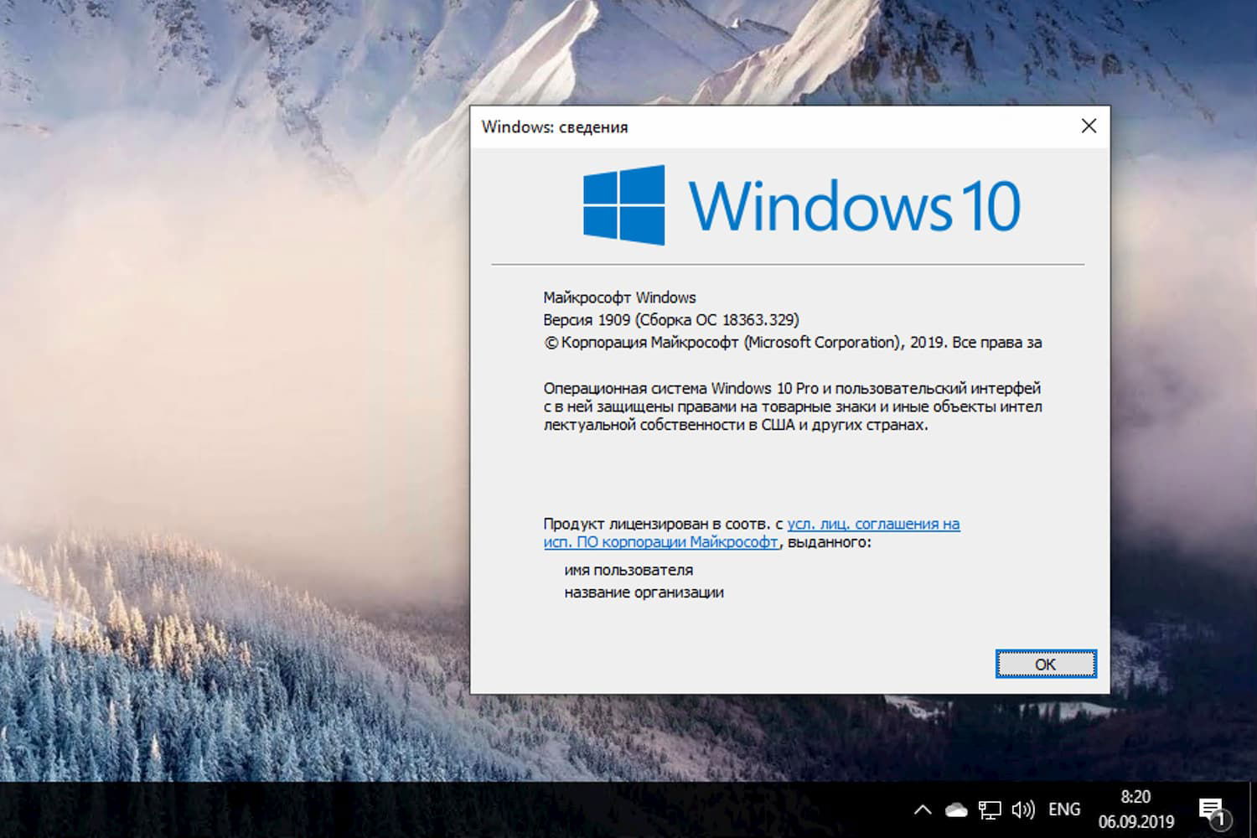The height and width of the screenshot is (838, 1257).
Task: Click the Windows 10 logo in the dialog
Action: click(798, 204)
